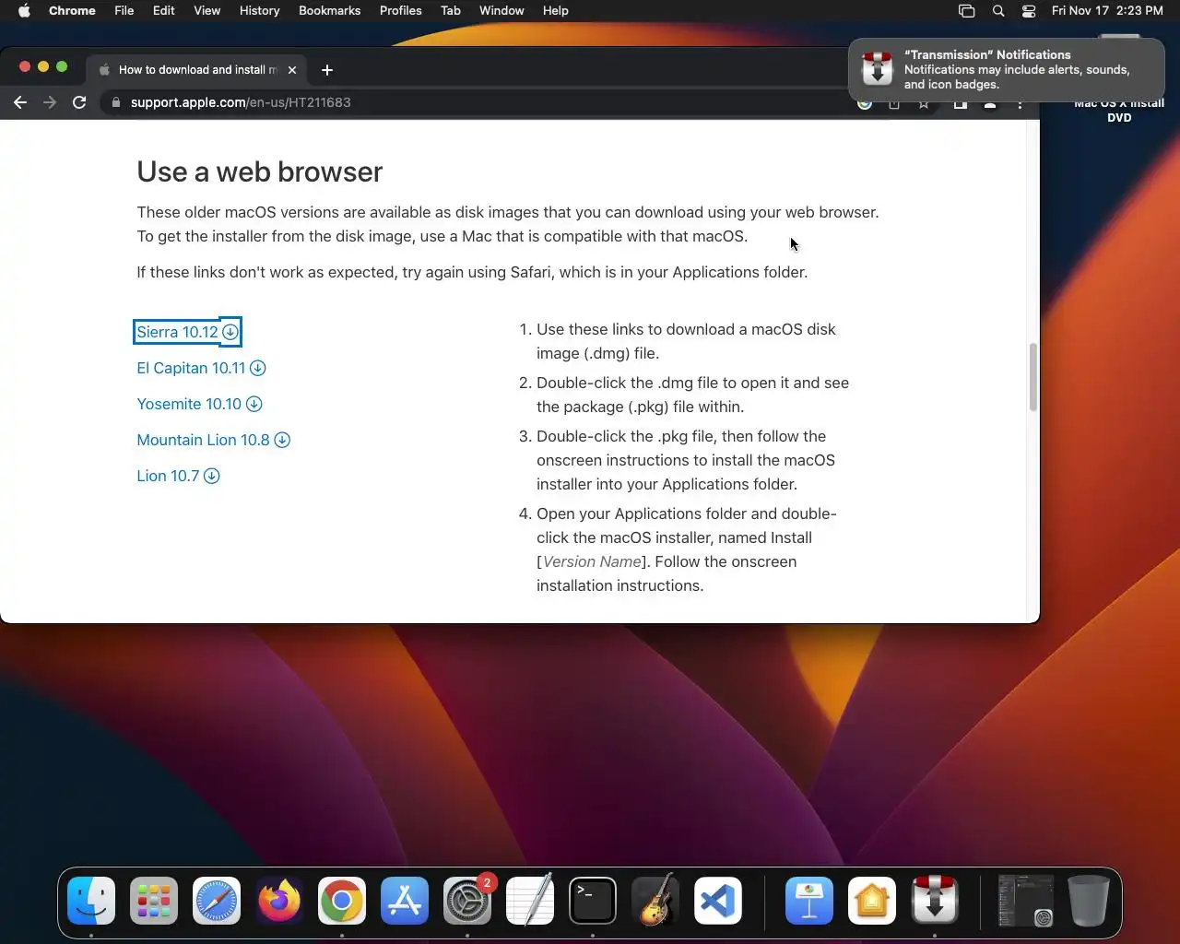Open the History menu
Viewport: 1180px width, 944px height.
click(259, 10)
